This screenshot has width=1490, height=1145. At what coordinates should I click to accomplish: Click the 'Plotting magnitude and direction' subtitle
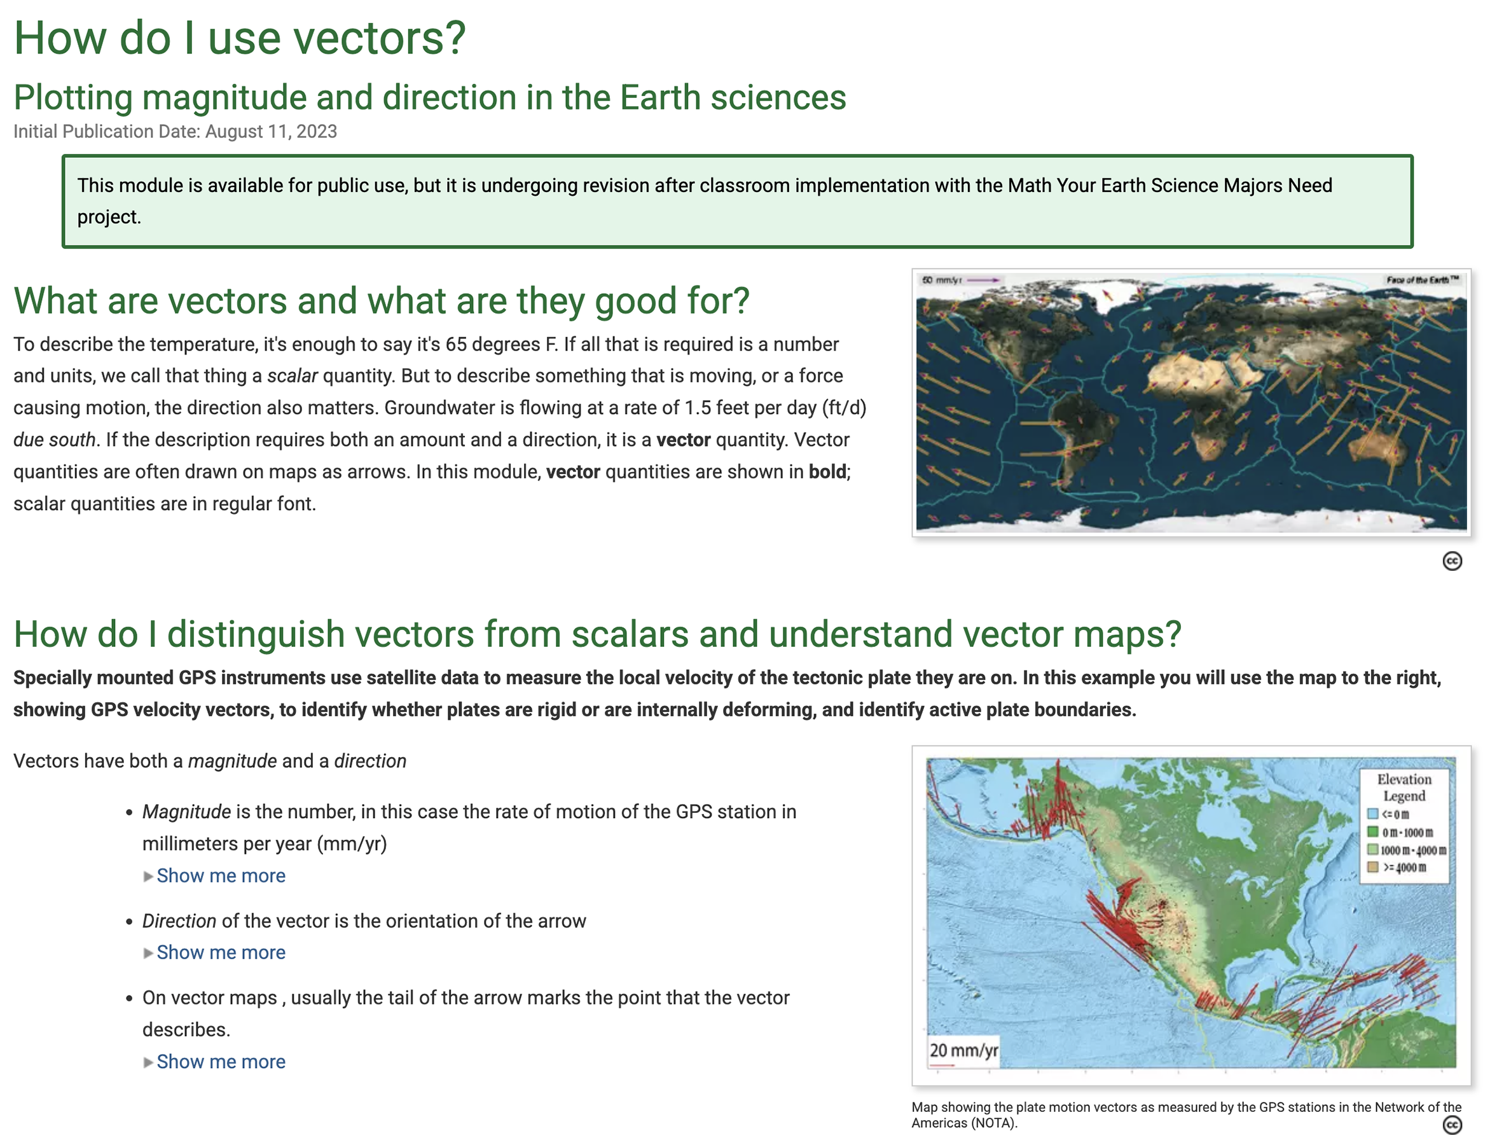click(x=429, y=97)
